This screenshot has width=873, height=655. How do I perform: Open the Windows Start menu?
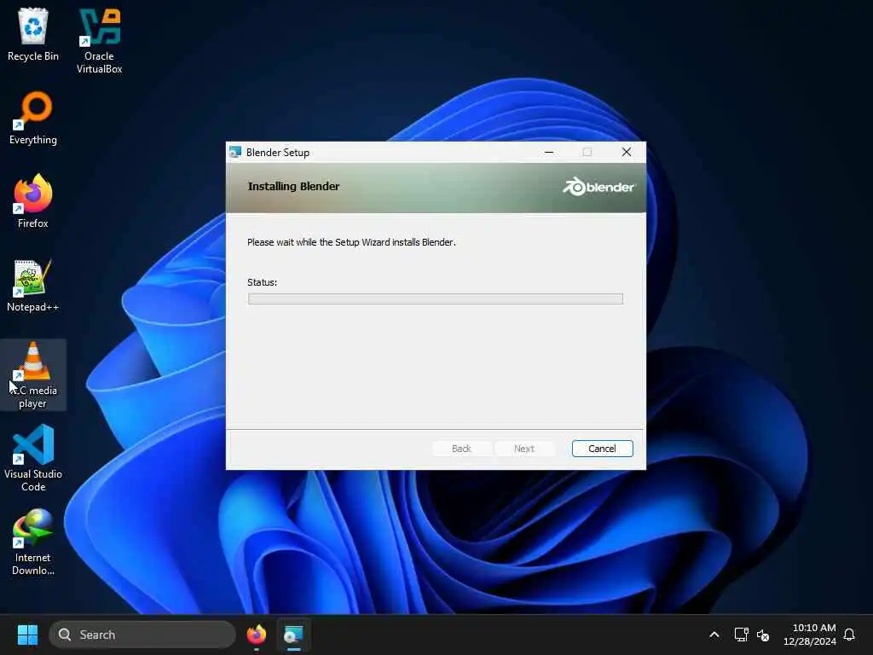coord(27,635)
